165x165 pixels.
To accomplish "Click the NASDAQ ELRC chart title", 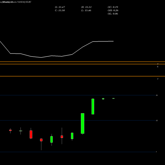I will [x=24, y=2].
